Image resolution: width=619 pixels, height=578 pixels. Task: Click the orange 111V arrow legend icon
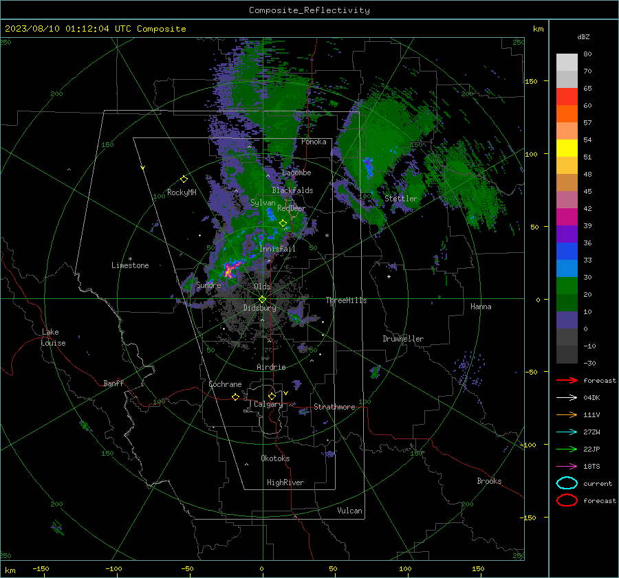click(567, 414)
